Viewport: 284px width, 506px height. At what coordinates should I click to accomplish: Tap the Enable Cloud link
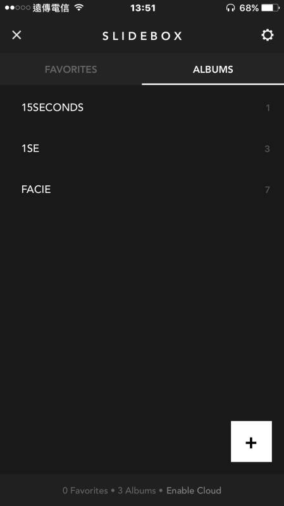tap(194, 491)
